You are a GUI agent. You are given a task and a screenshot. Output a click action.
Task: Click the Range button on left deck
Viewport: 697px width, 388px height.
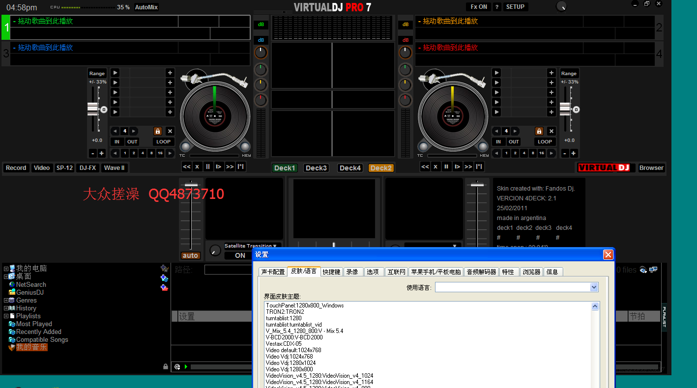click(97, 73)
